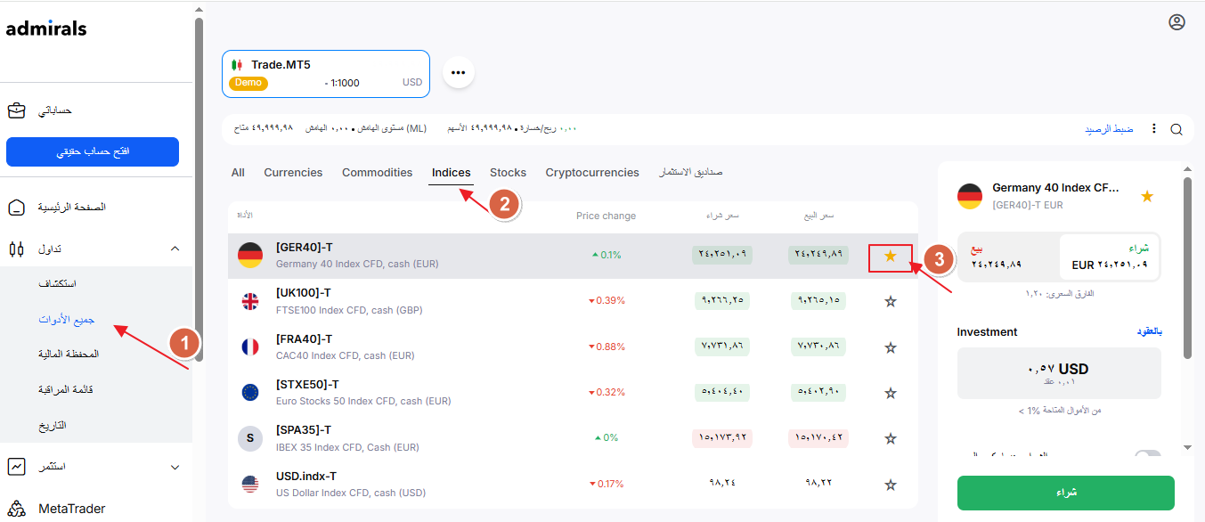This screenshot has height=522, width=1205.
Task: Expand the invest section chevron
Action: tap(175, 467)
